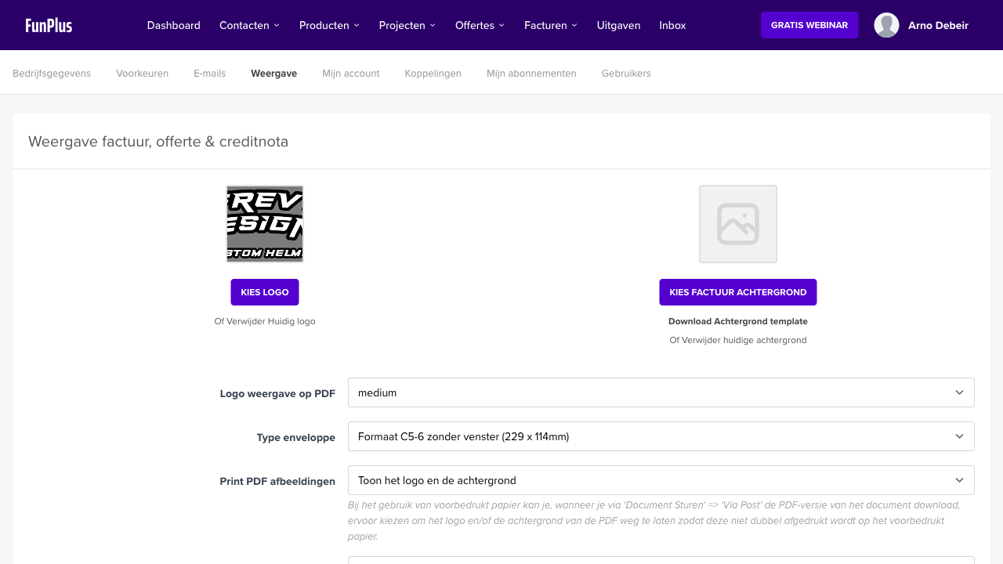The width and height of the screenshot is (1003, 564).
Task: Switch to the Gebruikers tab
Action: [626, 73]
